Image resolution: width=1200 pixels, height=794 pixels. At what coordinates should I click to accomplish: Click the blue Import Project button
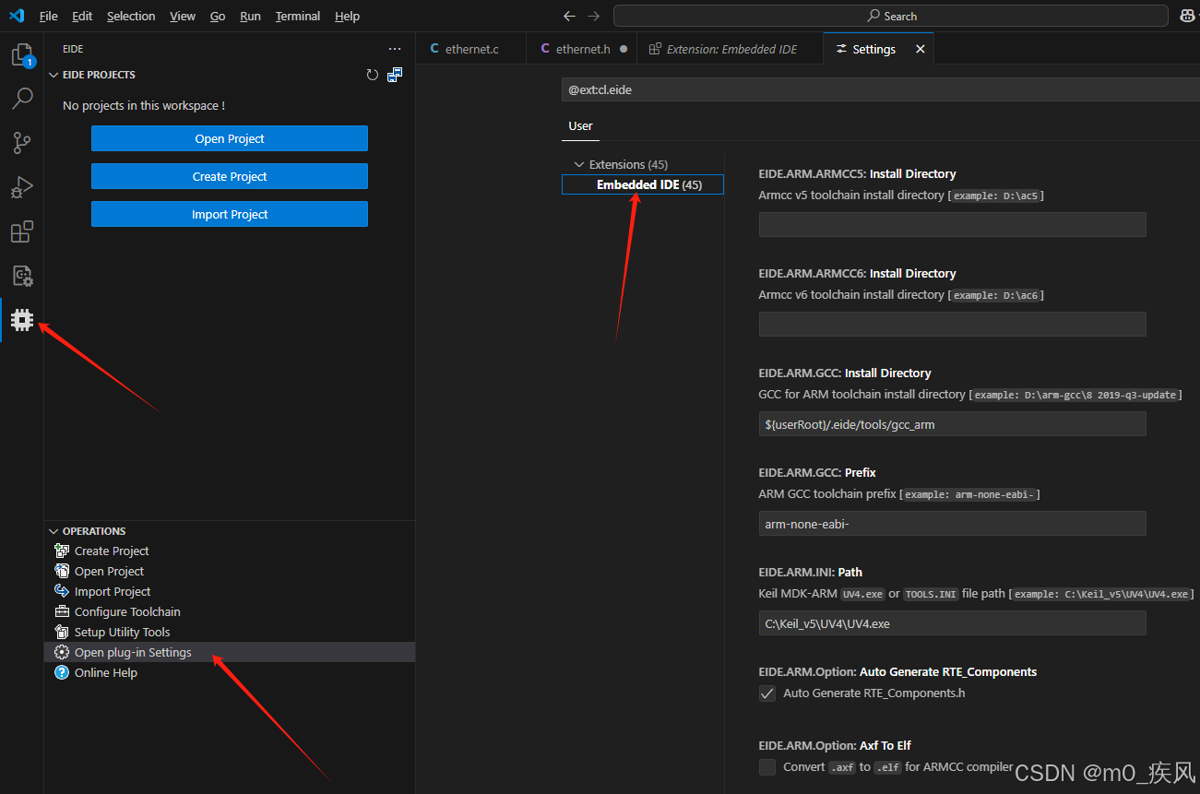click(230, 214)
